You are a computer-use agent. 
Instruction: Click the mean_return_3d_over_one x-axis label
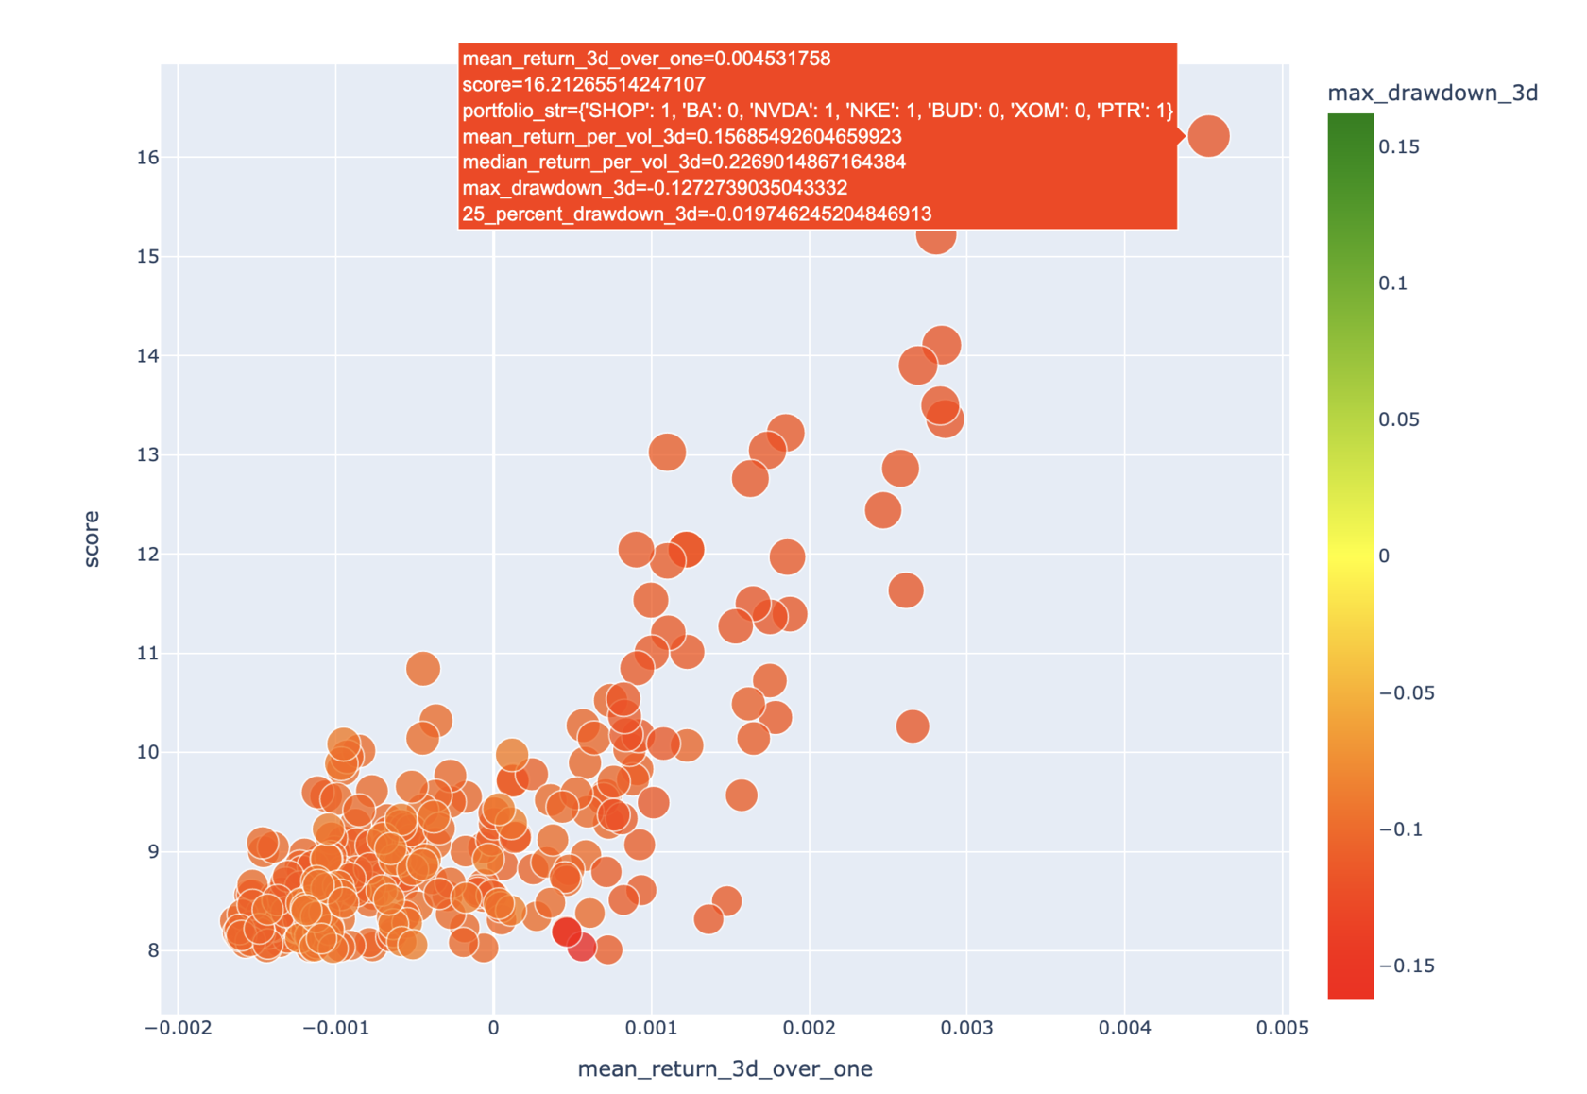tap(724, 1068)
